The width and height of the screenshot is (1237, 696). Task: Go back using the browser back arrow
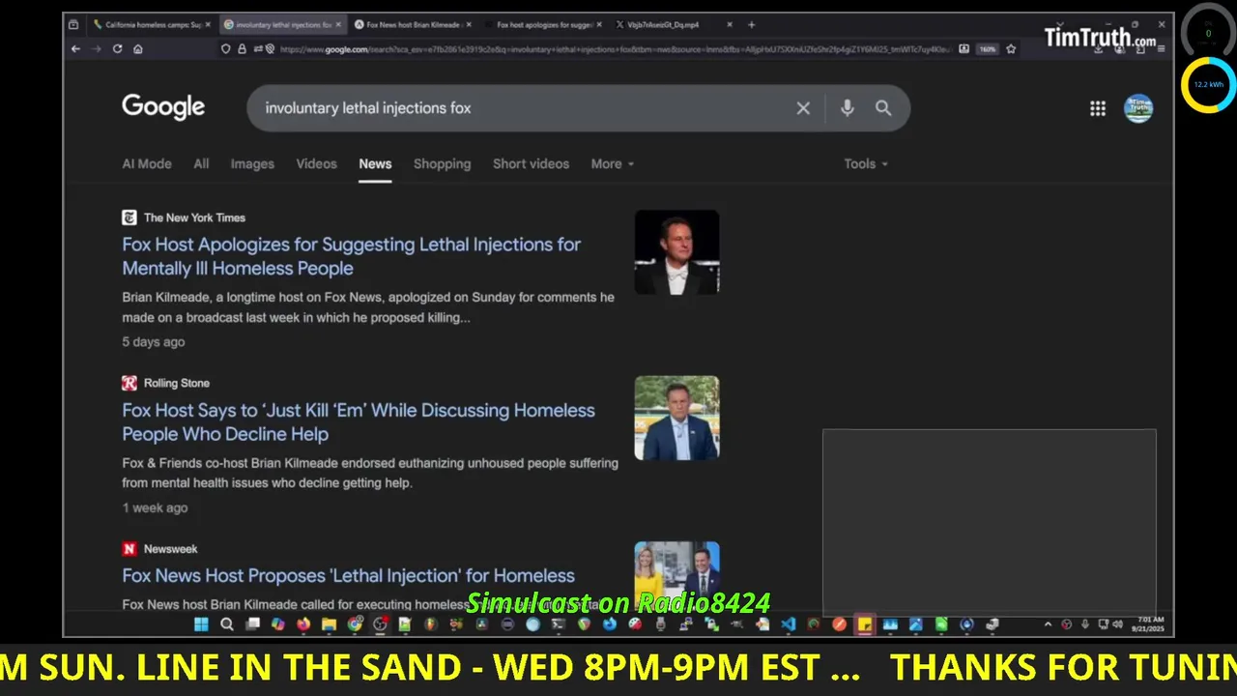click(x=75, y=49)
